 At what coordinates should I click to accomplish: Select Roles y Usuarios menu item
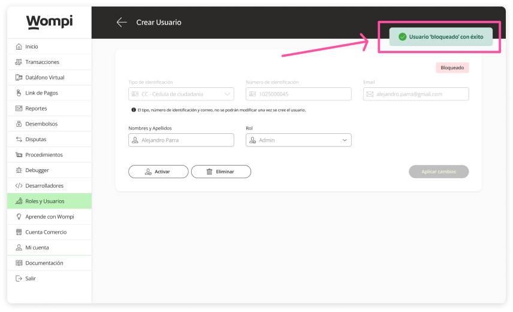(x=44, y=201)
